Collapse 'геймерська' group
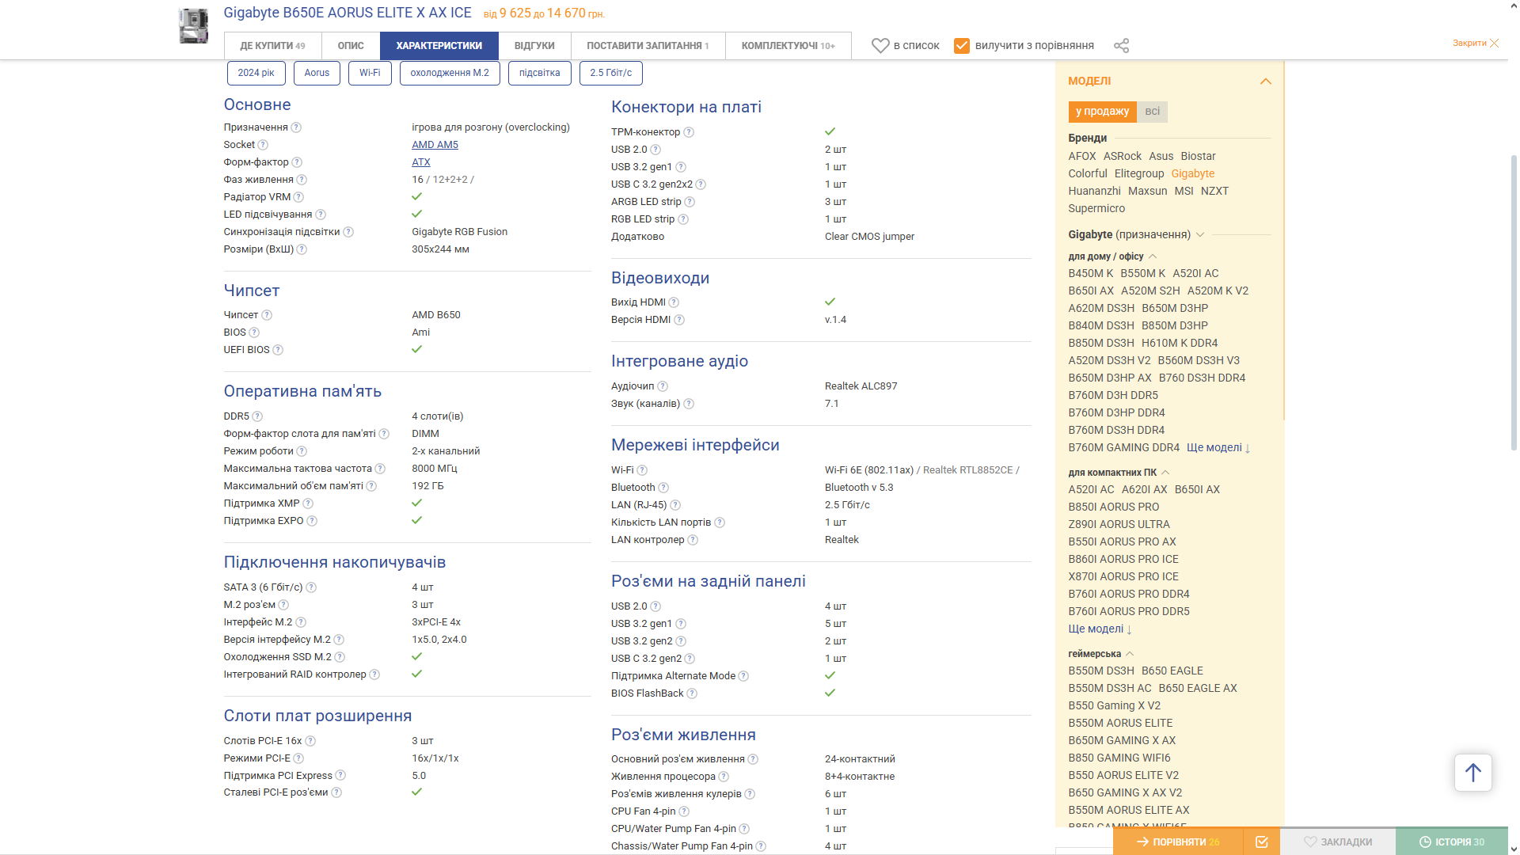 coord(1130,654)
